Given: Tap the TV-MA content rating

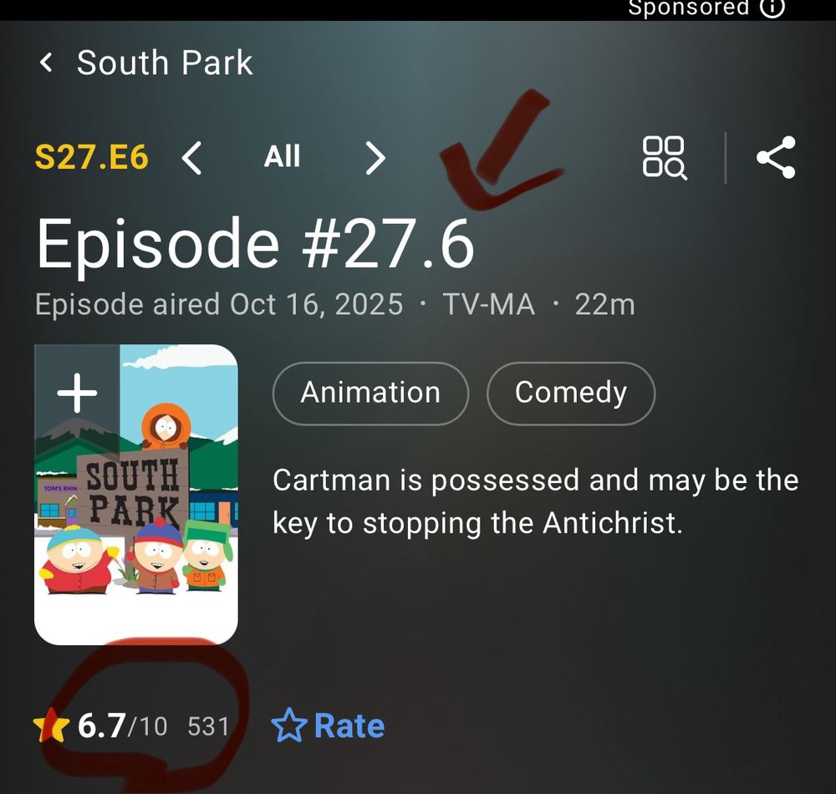Looking at the screenshot, I should [488, 305].
